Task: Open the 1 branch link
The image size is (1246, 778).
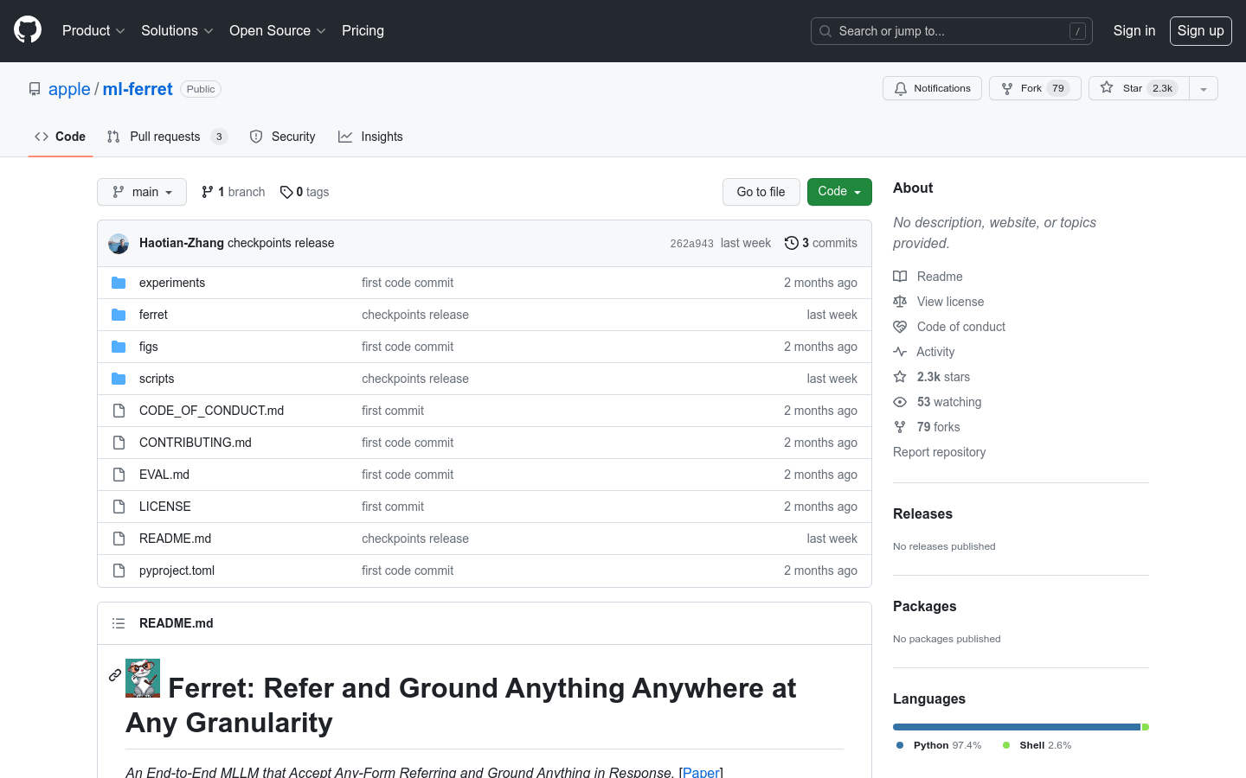Action: coord(234,192)
